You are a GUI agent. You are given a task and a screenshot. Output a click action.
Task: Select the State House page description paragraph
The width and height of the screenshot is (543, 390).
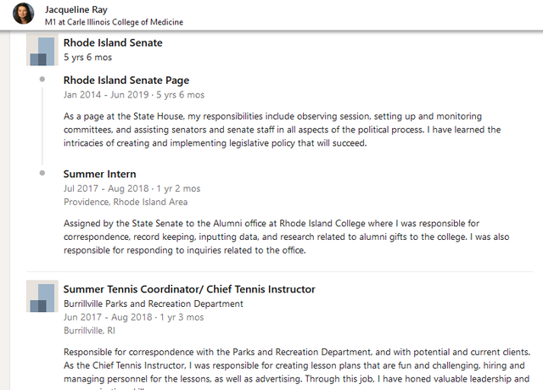[282, 130]
